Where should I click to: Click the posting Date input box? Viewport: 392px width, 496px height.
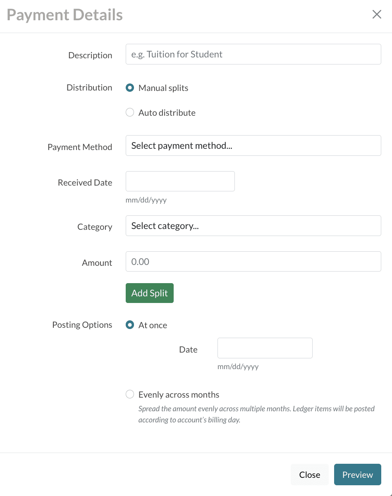(265, 348)
